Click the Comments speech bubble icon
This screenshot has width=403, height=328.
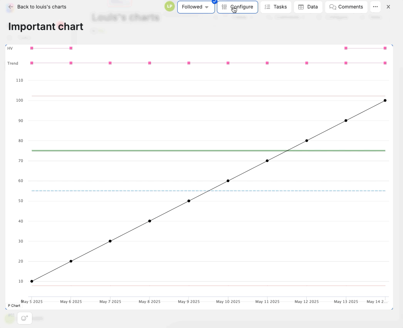point(332,7)
